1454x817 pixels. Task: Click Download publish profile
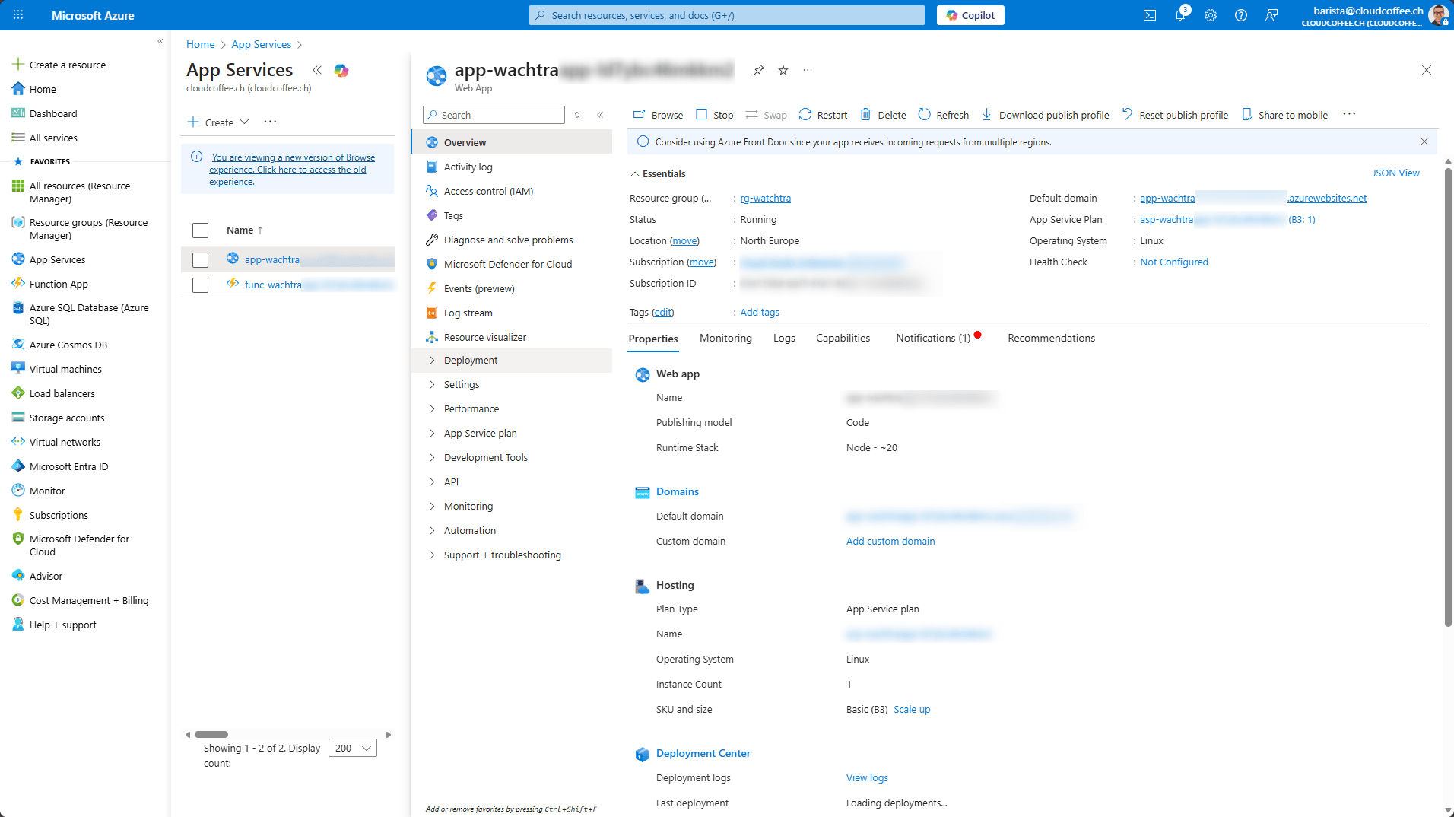(x=1045, y=115)
